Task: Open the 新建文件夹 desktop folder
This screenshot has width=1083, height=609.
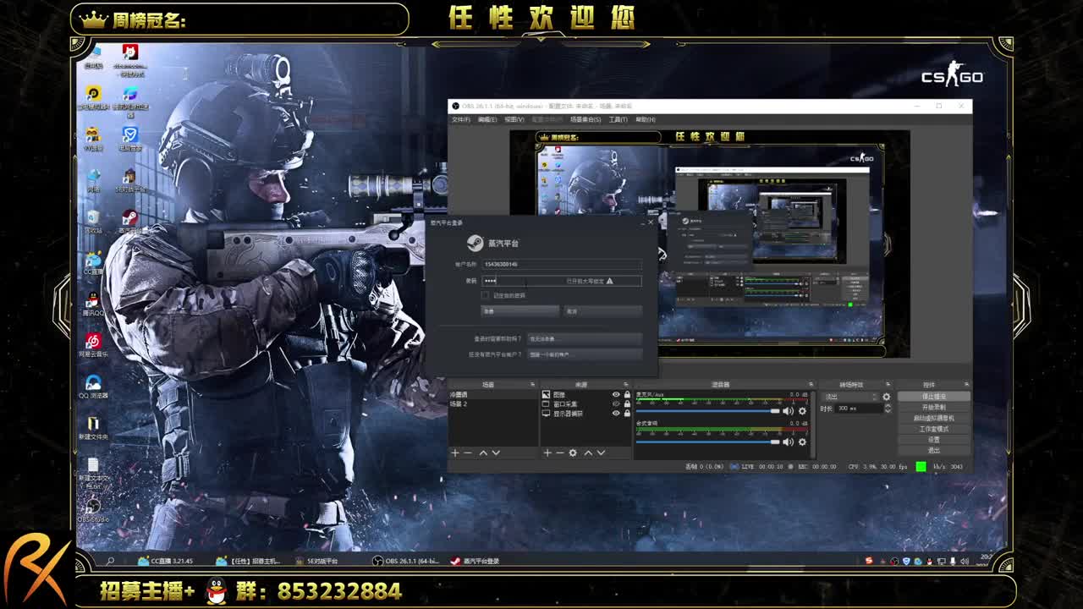Action: pyautogui.click(x=93, y=428)
